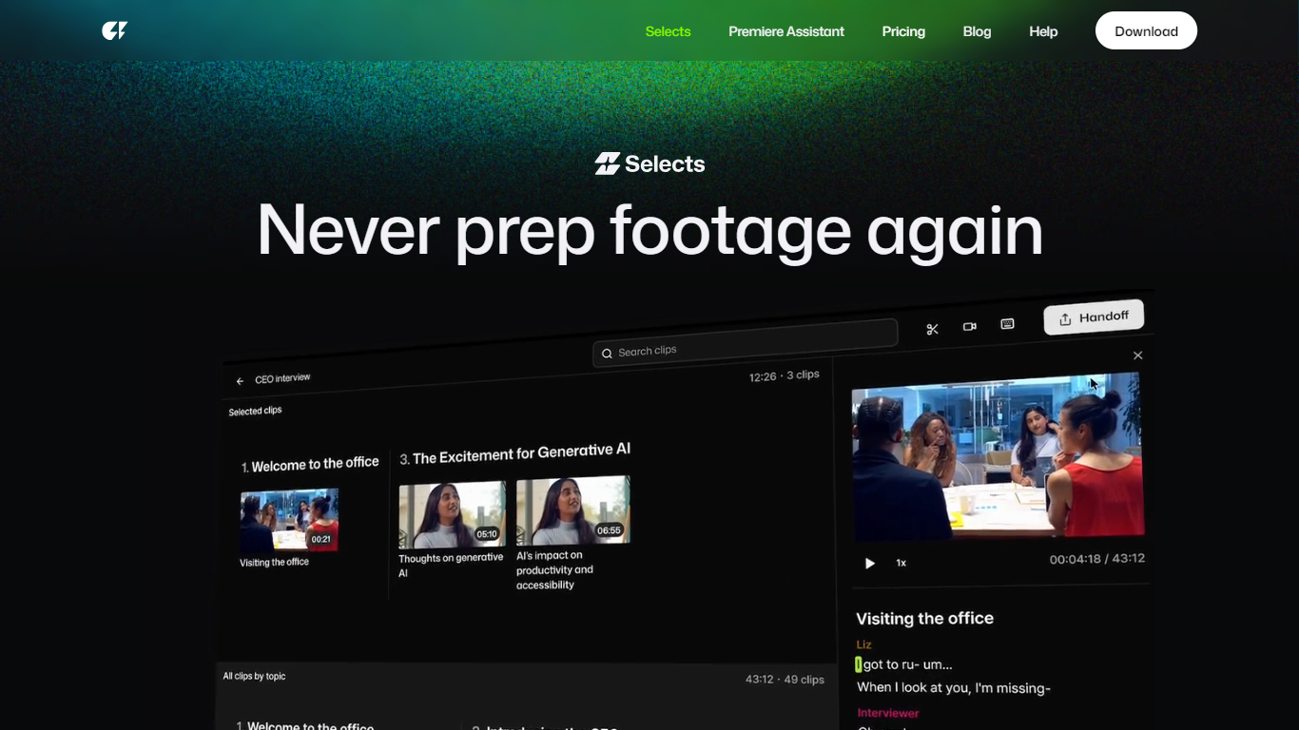Select the 06:55 AI's impact clip thumbnail
1299x730 pixels.
coord(572,511)
